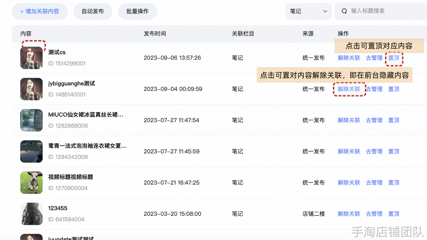Click 置顶 for jybigguanghe测试 row
This screenshot has height=240, width=427.
394,89
